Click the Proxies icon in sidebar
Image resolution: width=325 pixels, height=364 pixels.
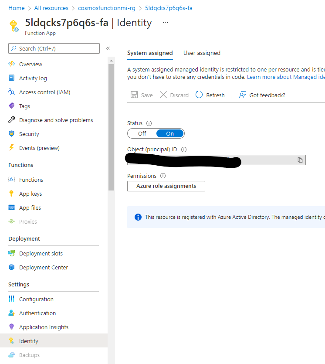12,221
